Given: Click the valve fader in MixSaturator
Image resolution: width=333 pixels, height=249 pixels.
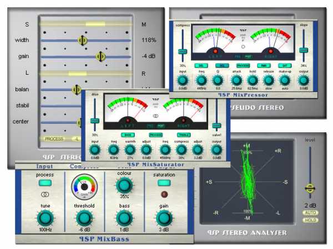Looking at the screenshot, I should click(x=216, y=126).
